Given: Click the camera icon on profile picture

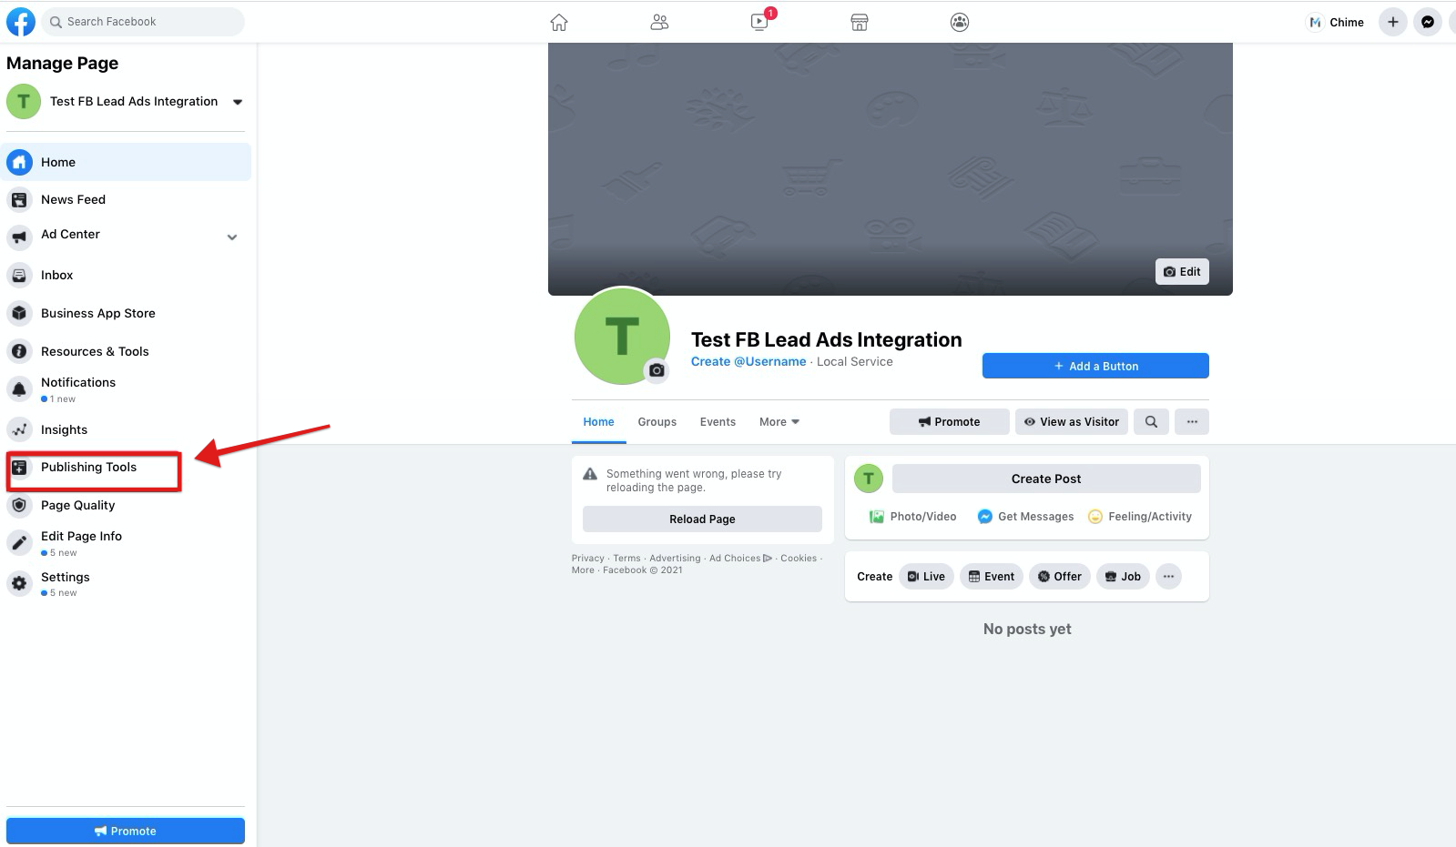Looking at the screenshot, I should [x=657, y=370].
